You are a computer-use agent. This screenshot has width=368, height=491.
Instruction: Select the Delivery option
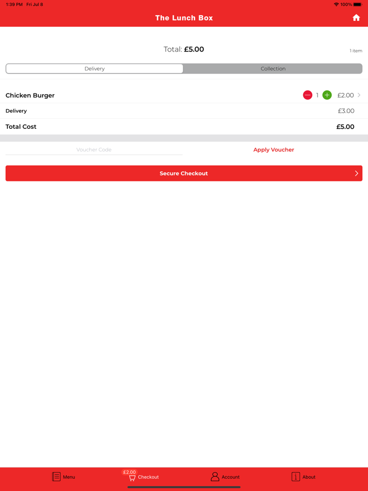[x=95, y=68]
